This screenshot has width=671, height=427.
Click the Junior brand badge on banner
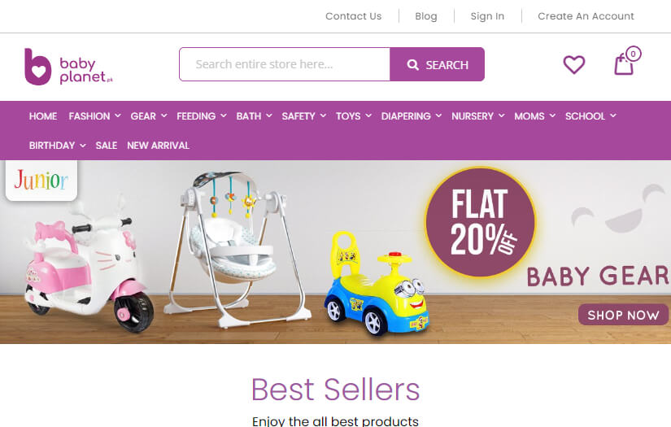point(41,180)
